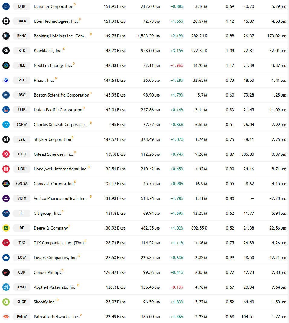Click the Palo Alto Networks logo icon
Image resolution: width=289 pixels, height=323 pixels.
pos(6,317)
